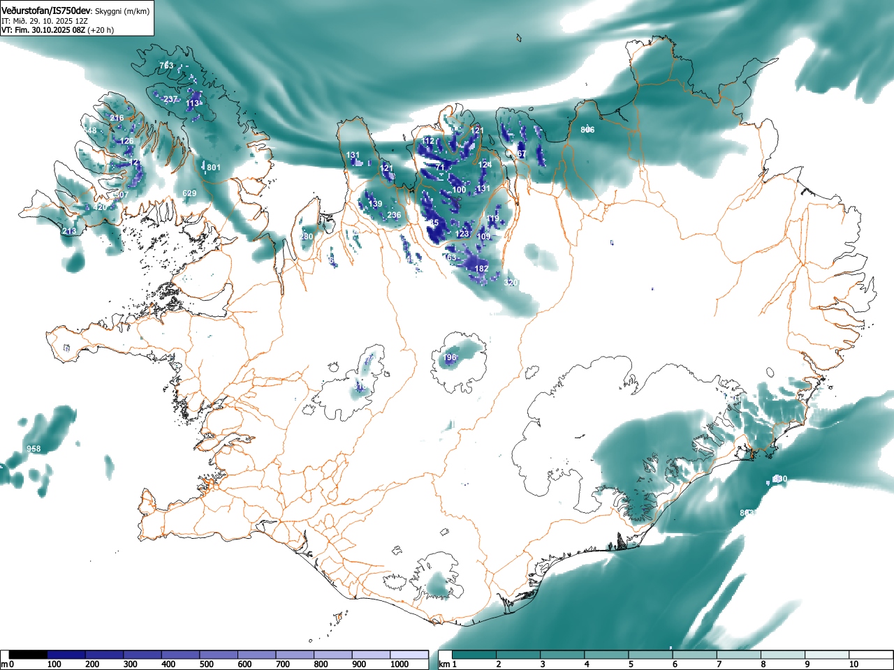Viewport: 894px width, 670px height.
Task: Click the map value 126
Action: click(126, 141)
